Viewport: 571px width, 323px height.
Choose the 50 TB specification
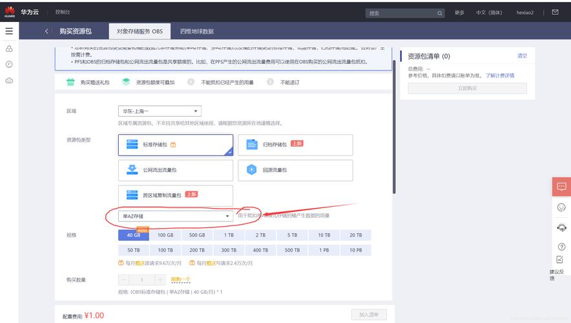[x=134, y=250]
